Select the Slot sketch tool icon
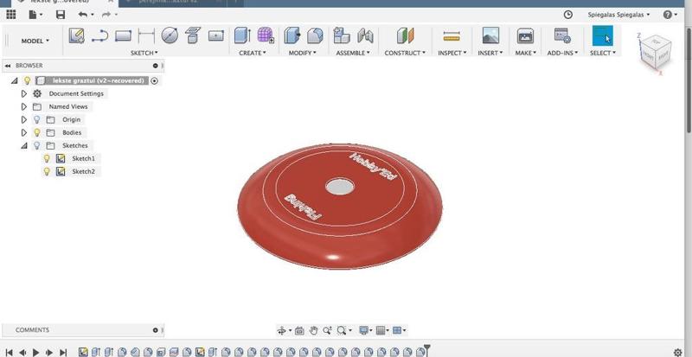 pos(215,35)
